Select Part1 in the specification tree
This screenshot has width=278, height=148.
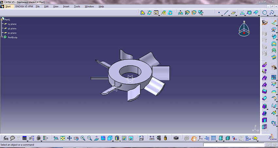click(7, 20)
